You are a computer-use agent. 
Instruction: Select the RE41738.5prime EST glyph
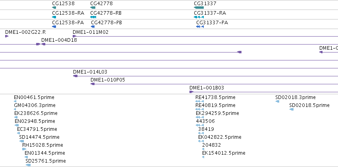point(200,101)
